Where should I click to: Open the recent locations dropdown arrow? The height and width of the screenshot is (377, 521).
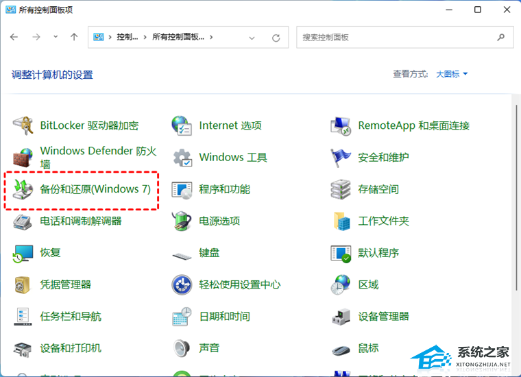56,37
